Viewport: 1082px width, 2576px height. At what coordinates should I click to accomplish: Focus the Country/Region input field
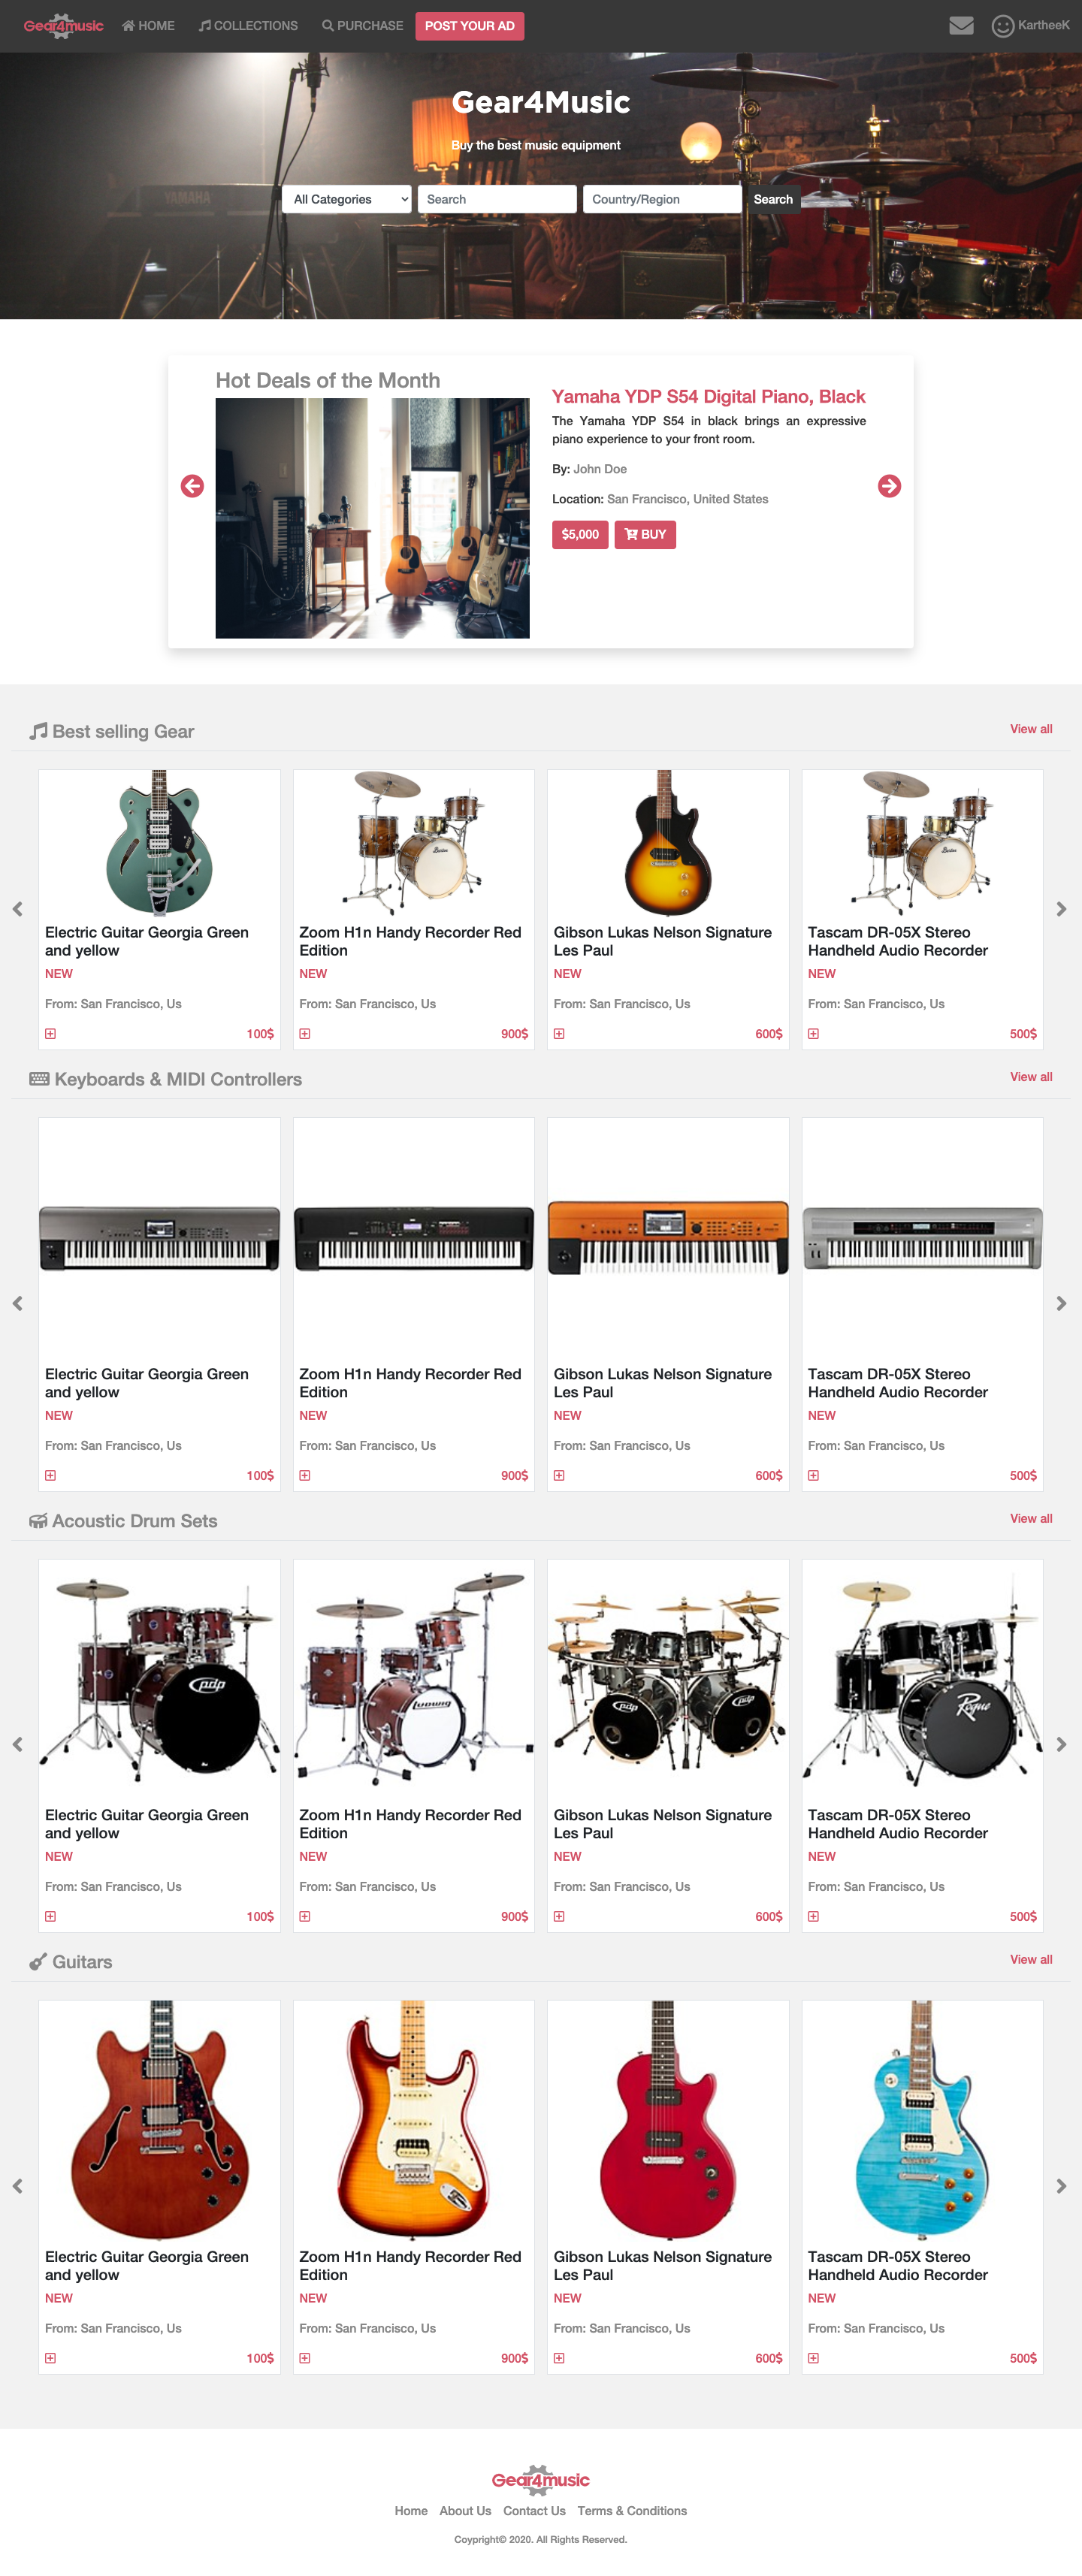coord(662,199)
